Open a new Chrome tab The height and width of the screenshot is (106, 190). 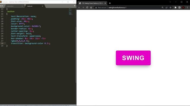110,3
